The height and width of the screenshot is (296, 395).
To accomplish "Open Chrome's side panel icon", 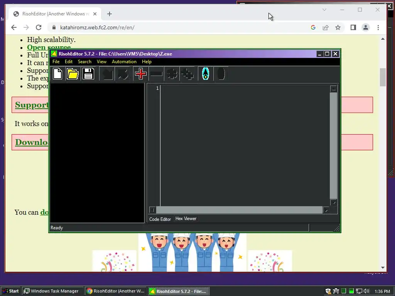I will tap(353, 27).
